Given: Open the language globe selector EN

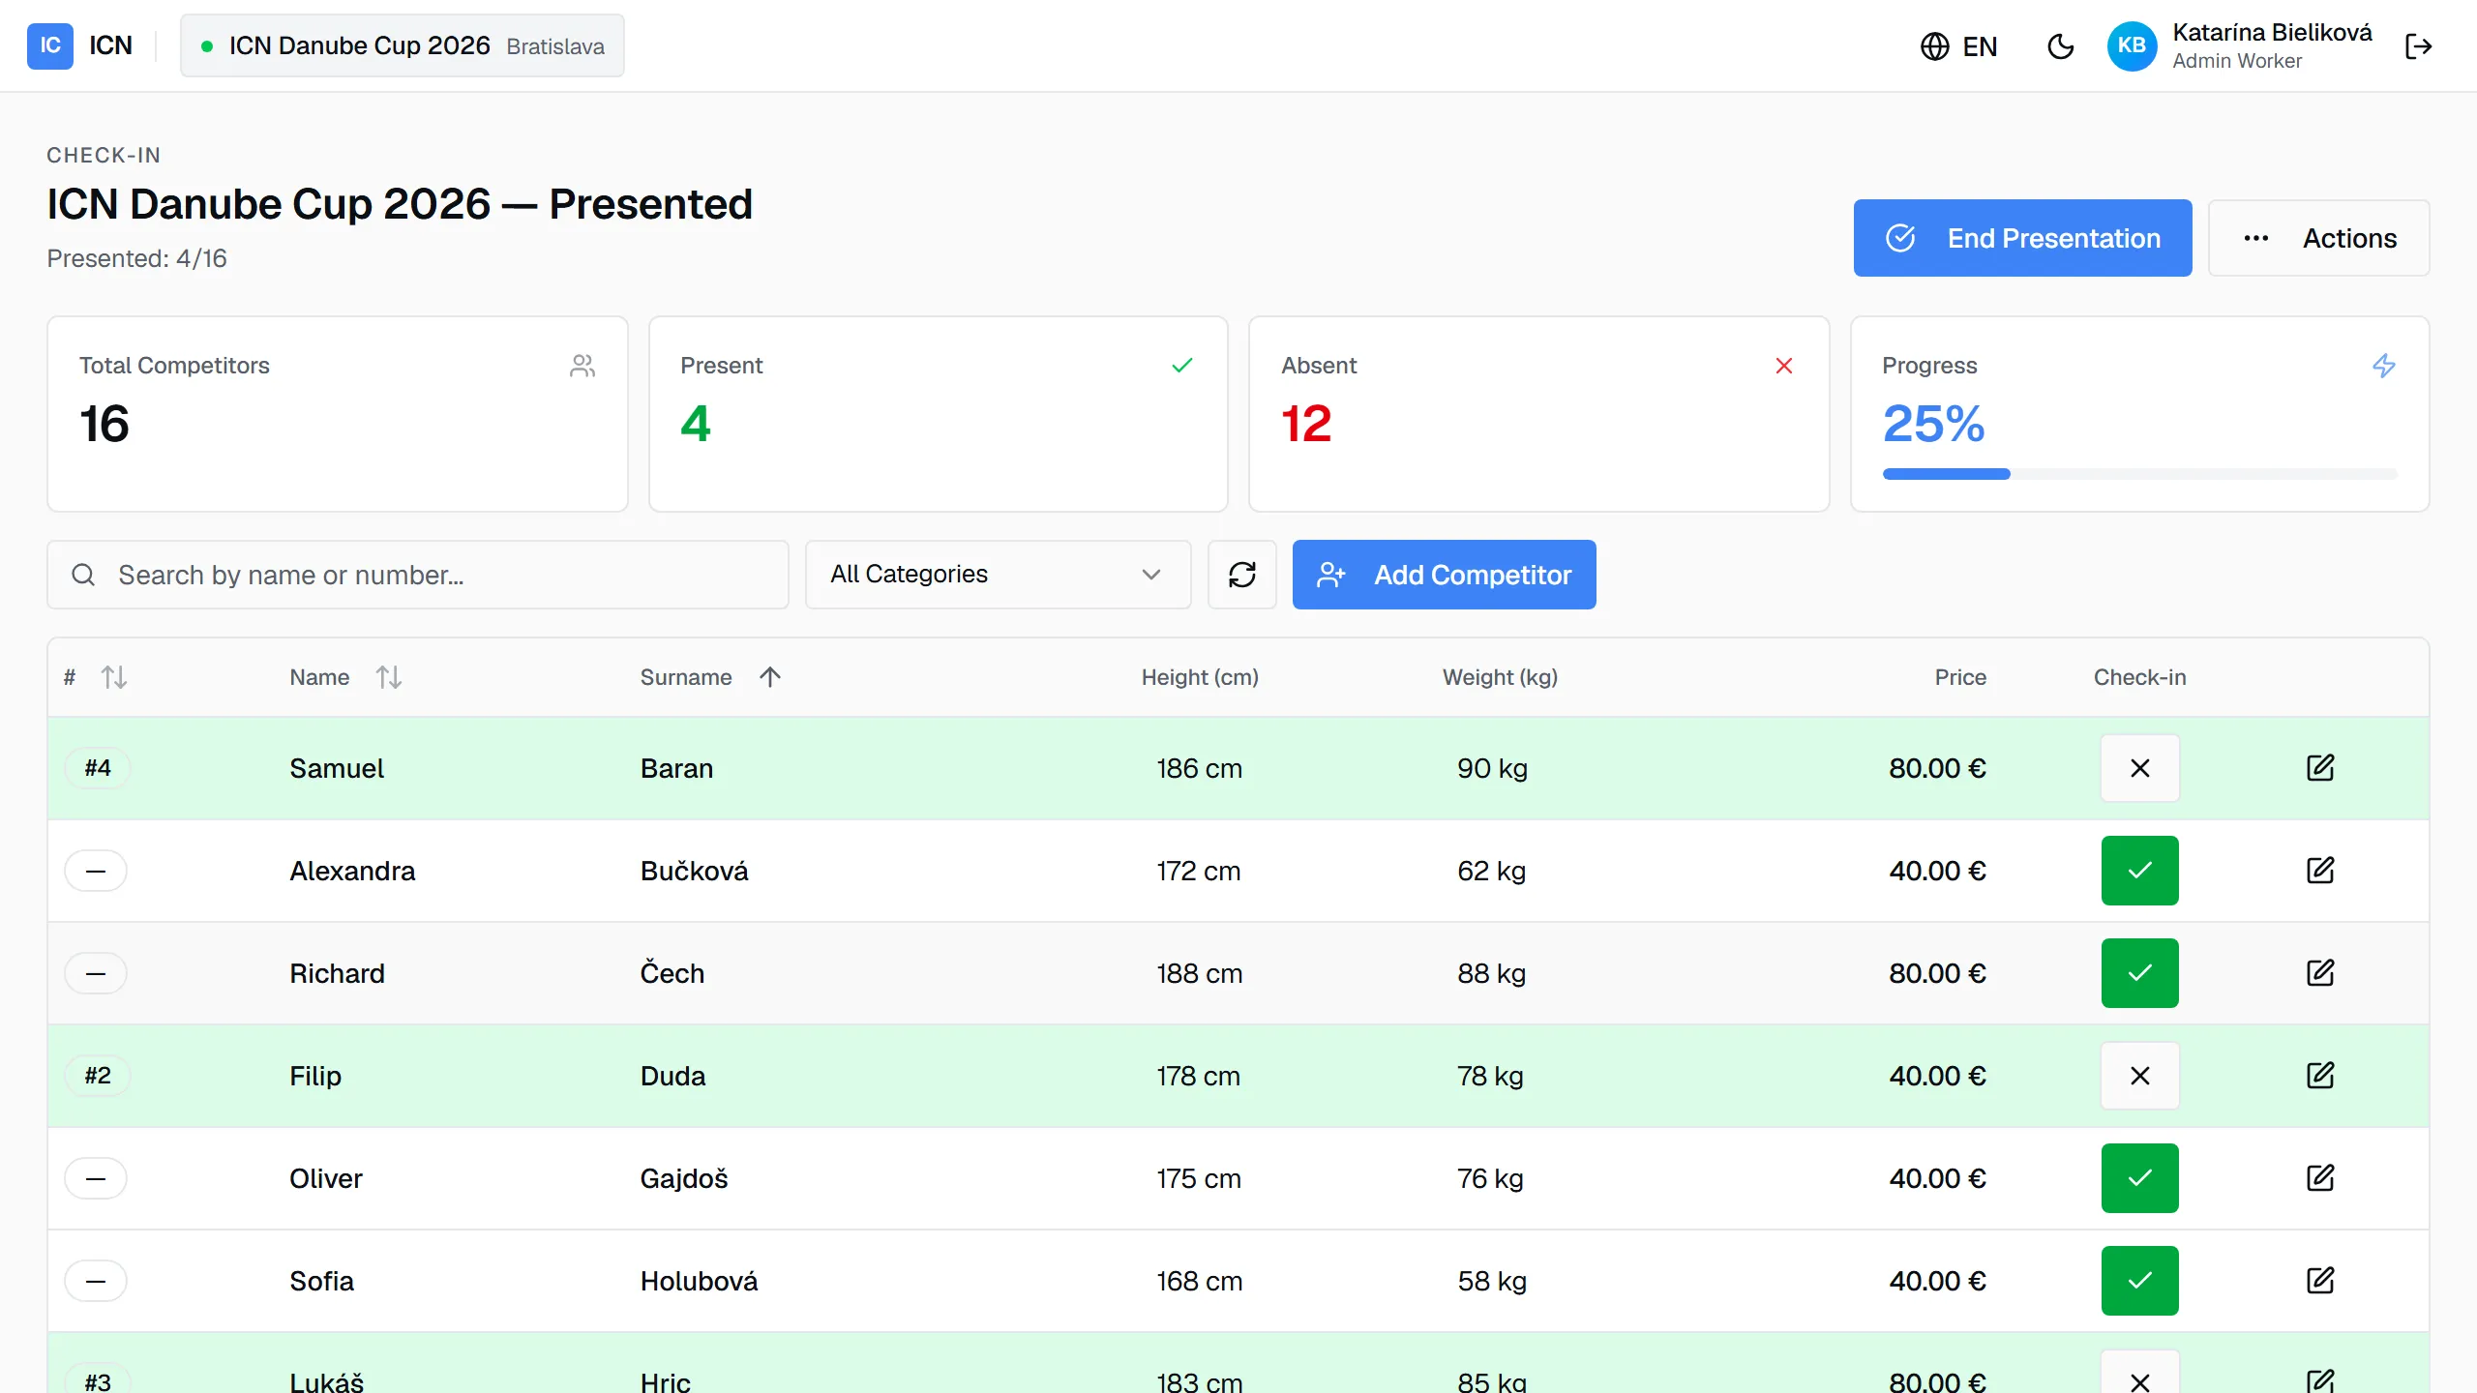Looking at the screenshot, I should click(1959, 46).
